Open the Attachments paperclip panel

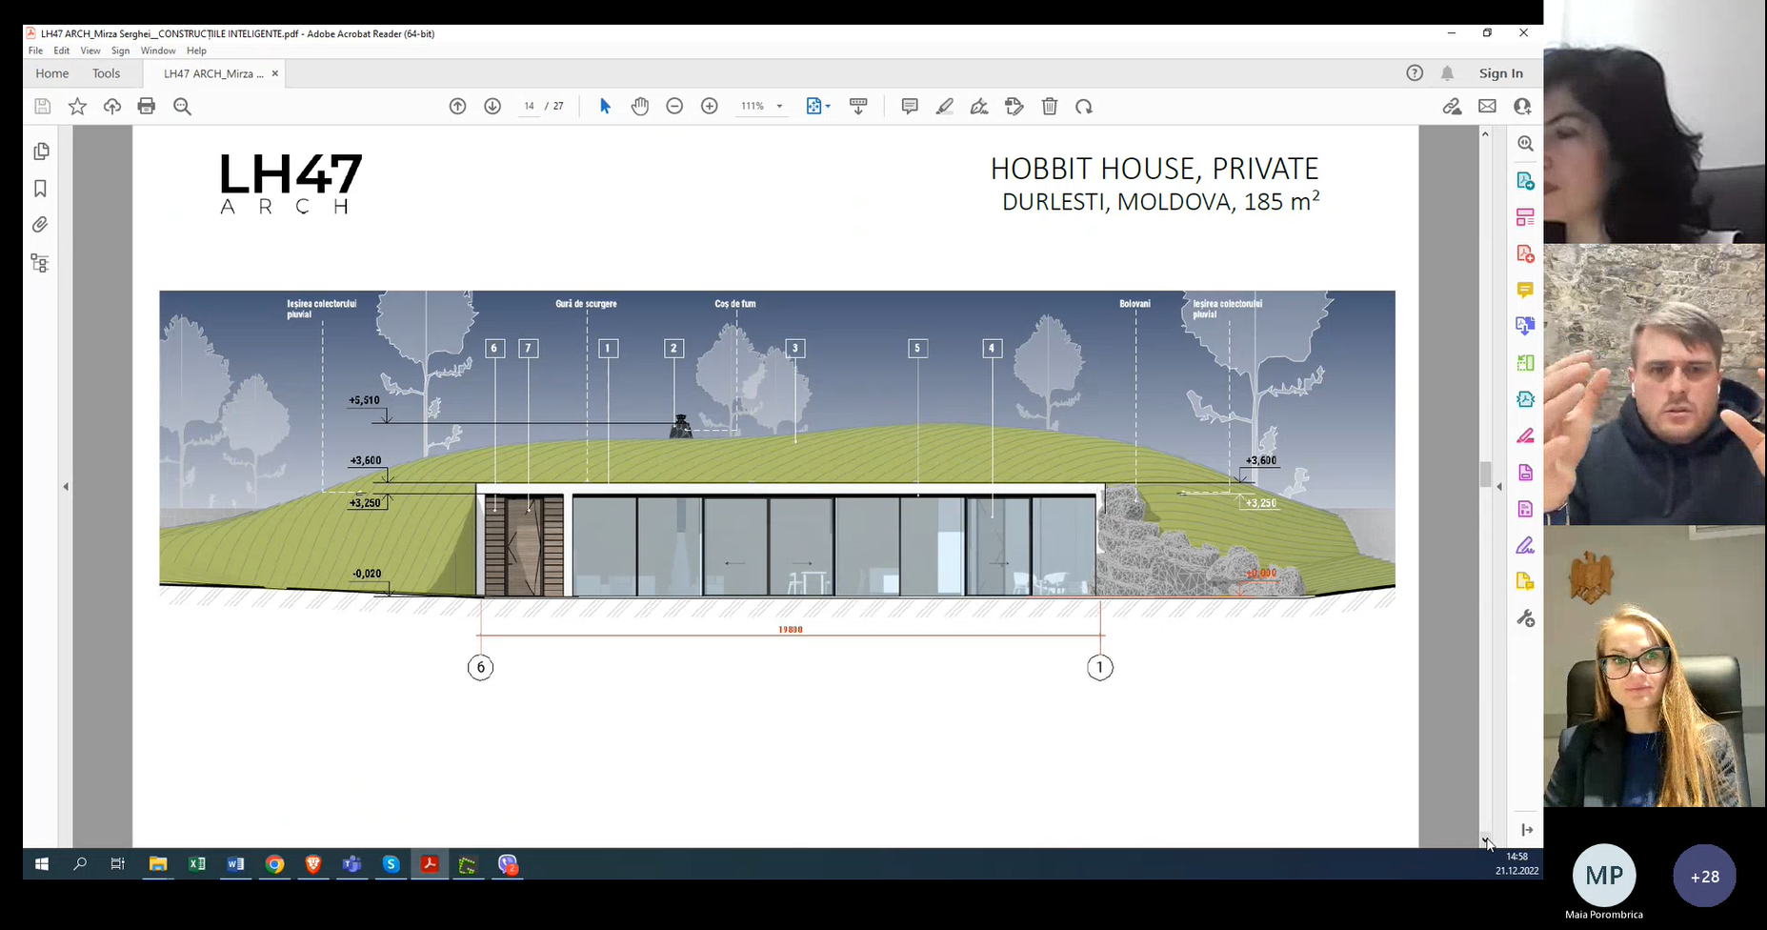click(40, 225)
